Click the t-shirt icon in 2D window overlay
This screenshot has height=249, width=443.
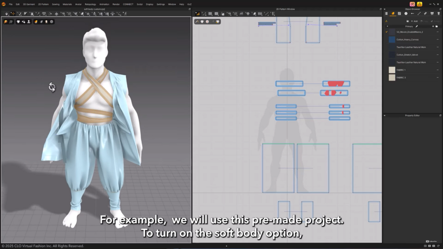coord(202,22)
